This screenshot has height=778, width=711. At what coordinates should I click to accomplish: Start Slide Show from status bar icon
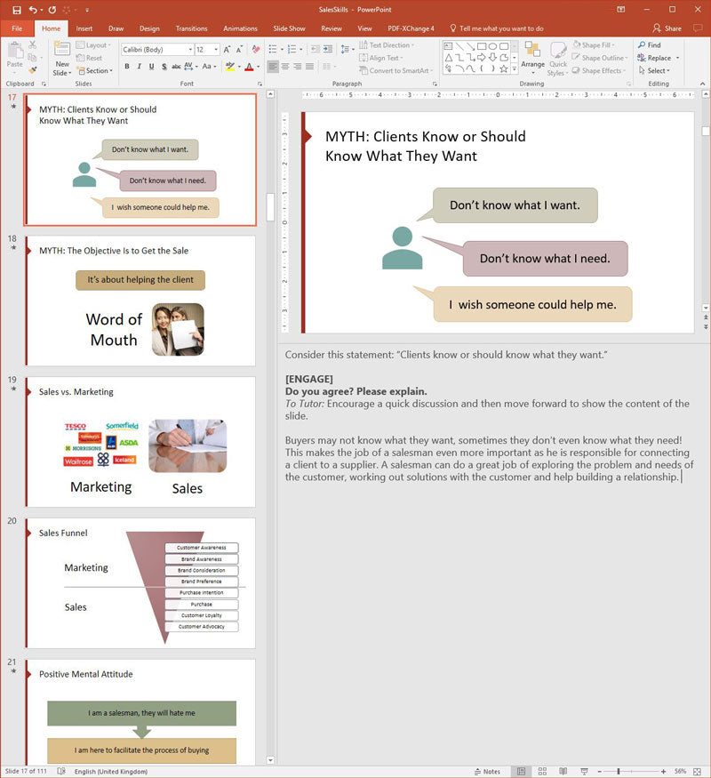[x=584, y=771]
